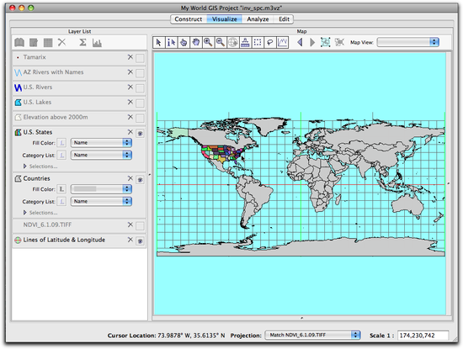
Task: Toggle visibility of U.S. Lakes layer
Action: [x=140, y=103]
